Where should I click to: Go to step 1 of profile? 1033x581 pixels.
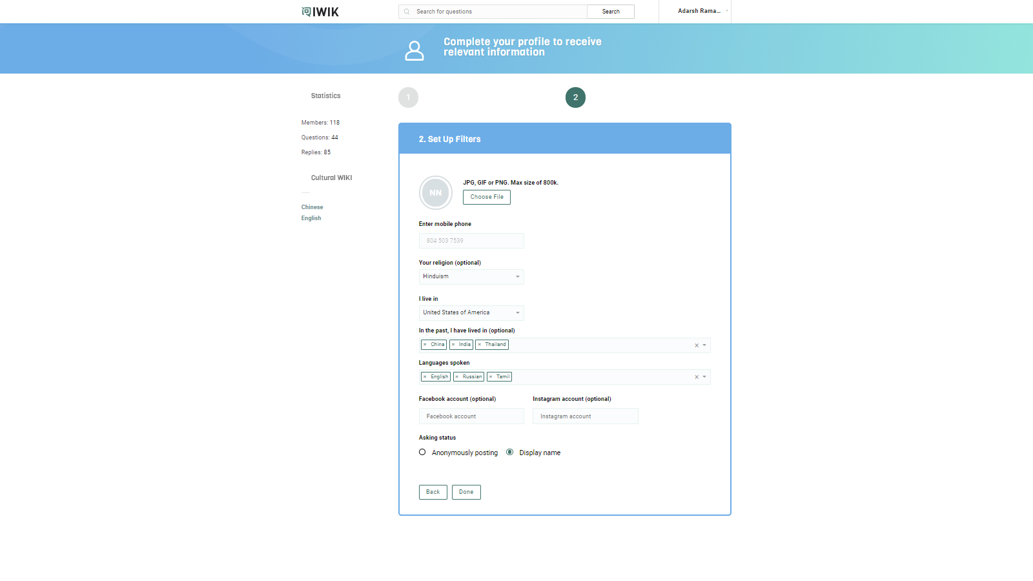(x=408, y=97)
